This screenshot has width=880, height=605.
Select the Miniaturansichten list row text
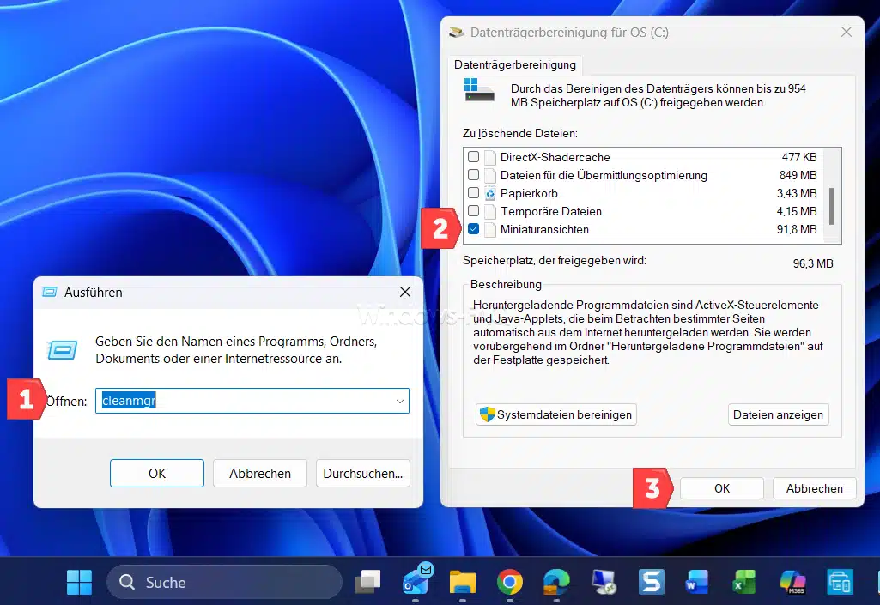click(544, 229)
